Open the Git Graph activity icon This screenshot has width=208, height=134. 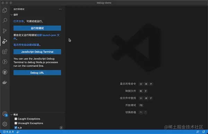pyautogui.click(x=5, y=62)
